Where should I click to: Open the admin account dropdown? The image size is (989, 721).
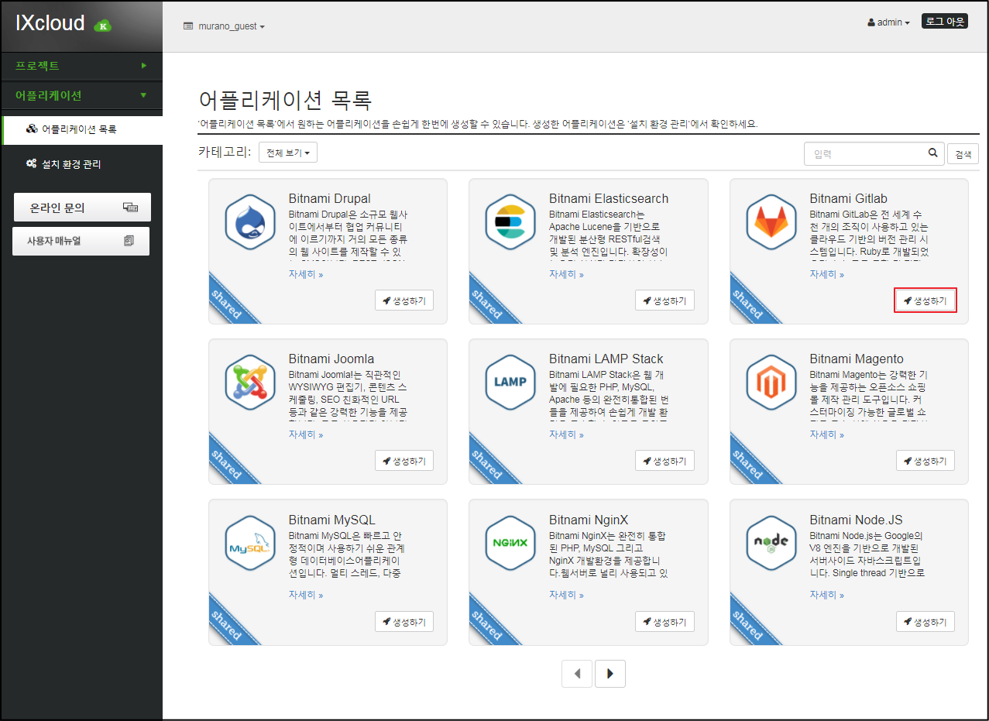888,23
